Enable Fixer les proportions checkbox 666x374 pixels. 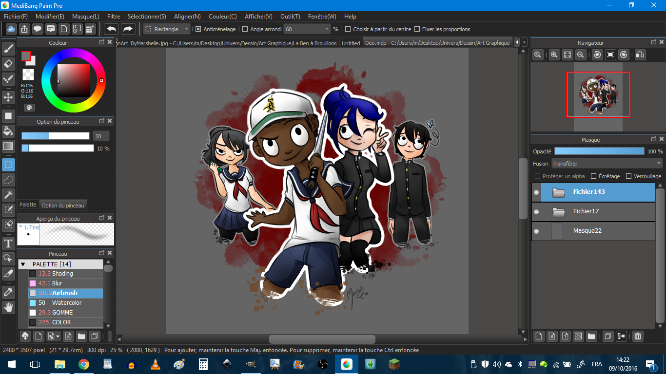417,29
